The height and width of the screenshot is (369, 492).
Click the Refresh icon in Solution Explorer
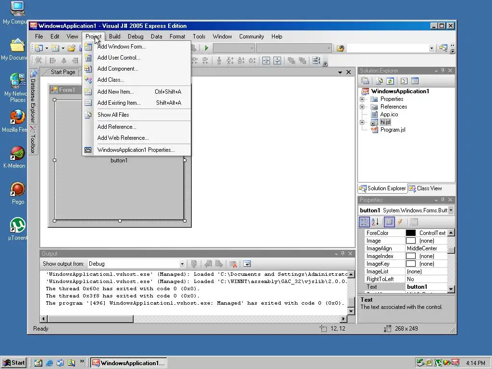(x=390, y=81)
